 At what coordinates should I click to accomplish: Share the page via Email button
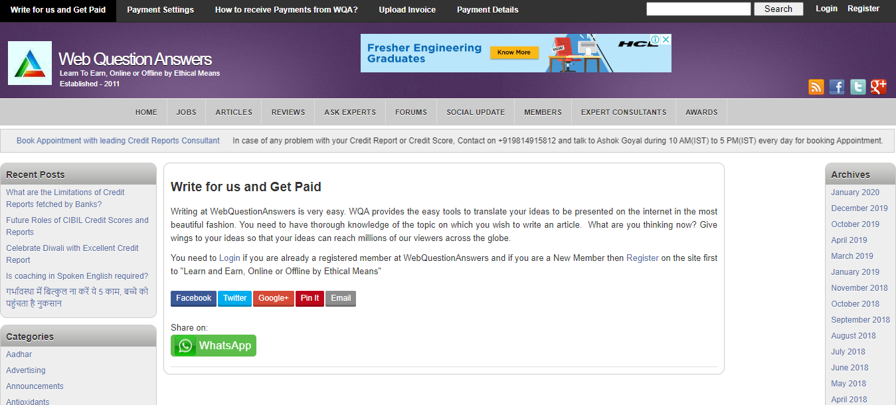(x=341, y=298)
